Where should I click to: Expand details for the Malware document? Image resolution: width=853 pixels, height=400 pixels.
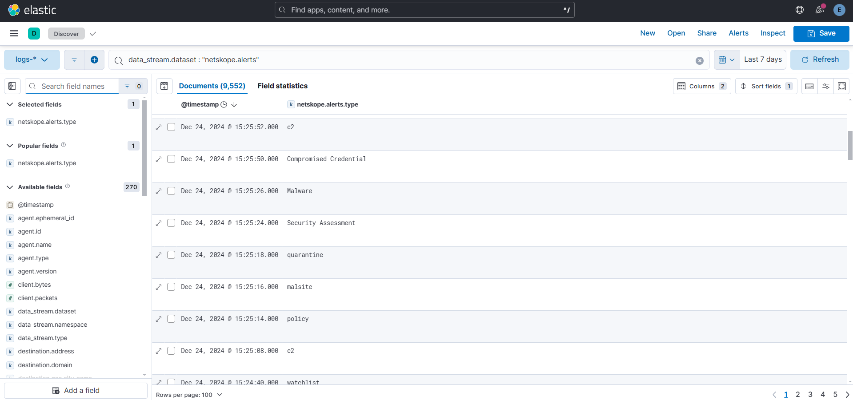coord(159,191)
